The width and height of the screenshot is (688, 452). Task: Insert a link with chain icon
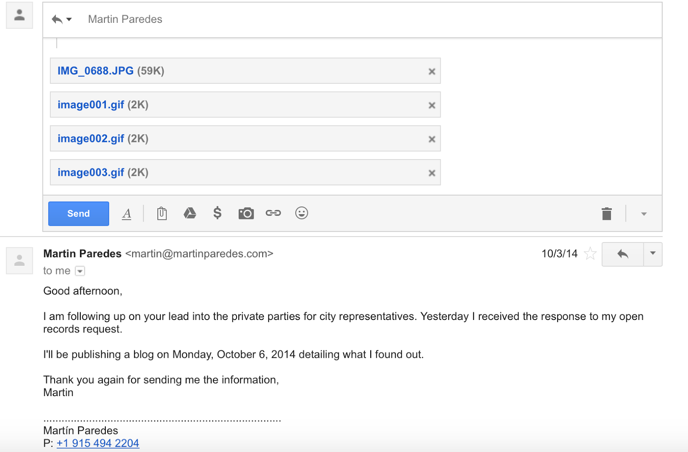(x=273, y=213)
